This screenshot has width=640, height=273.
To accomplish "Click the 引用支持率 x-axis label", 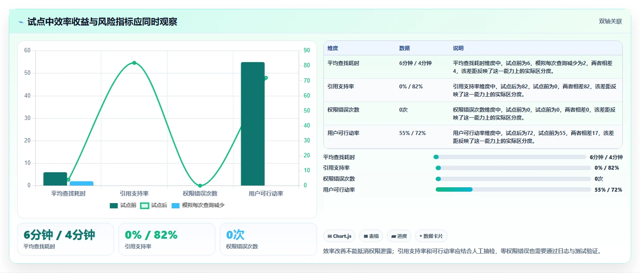I will click(x=134, y=193).
